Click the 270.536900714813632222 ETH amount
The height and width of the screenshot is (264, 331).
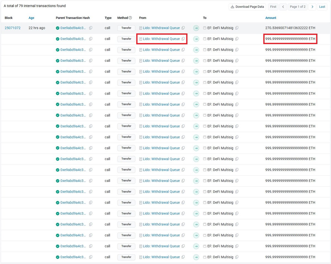click(290, 28)
